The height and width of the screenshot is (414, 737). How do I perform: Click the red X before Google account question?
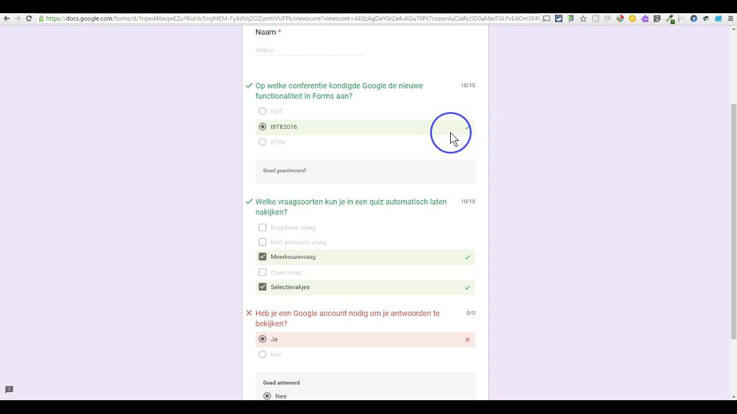point(249,313)
